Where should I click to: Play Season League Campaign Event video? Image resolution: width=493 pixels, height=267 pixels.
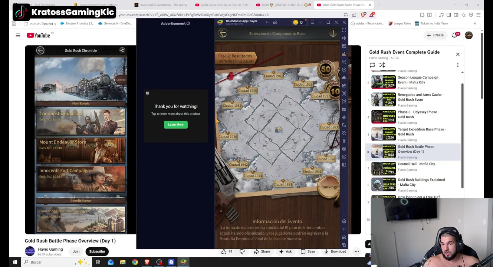point(413,82)
